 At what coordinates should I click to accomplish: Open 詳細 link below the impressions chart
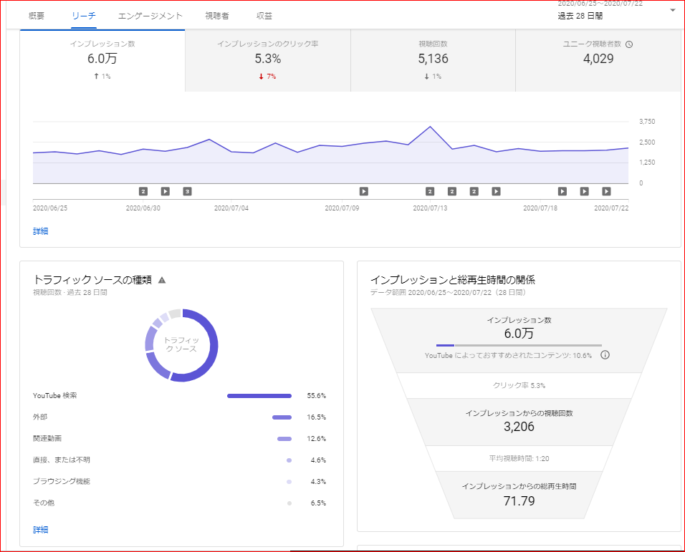41,231
